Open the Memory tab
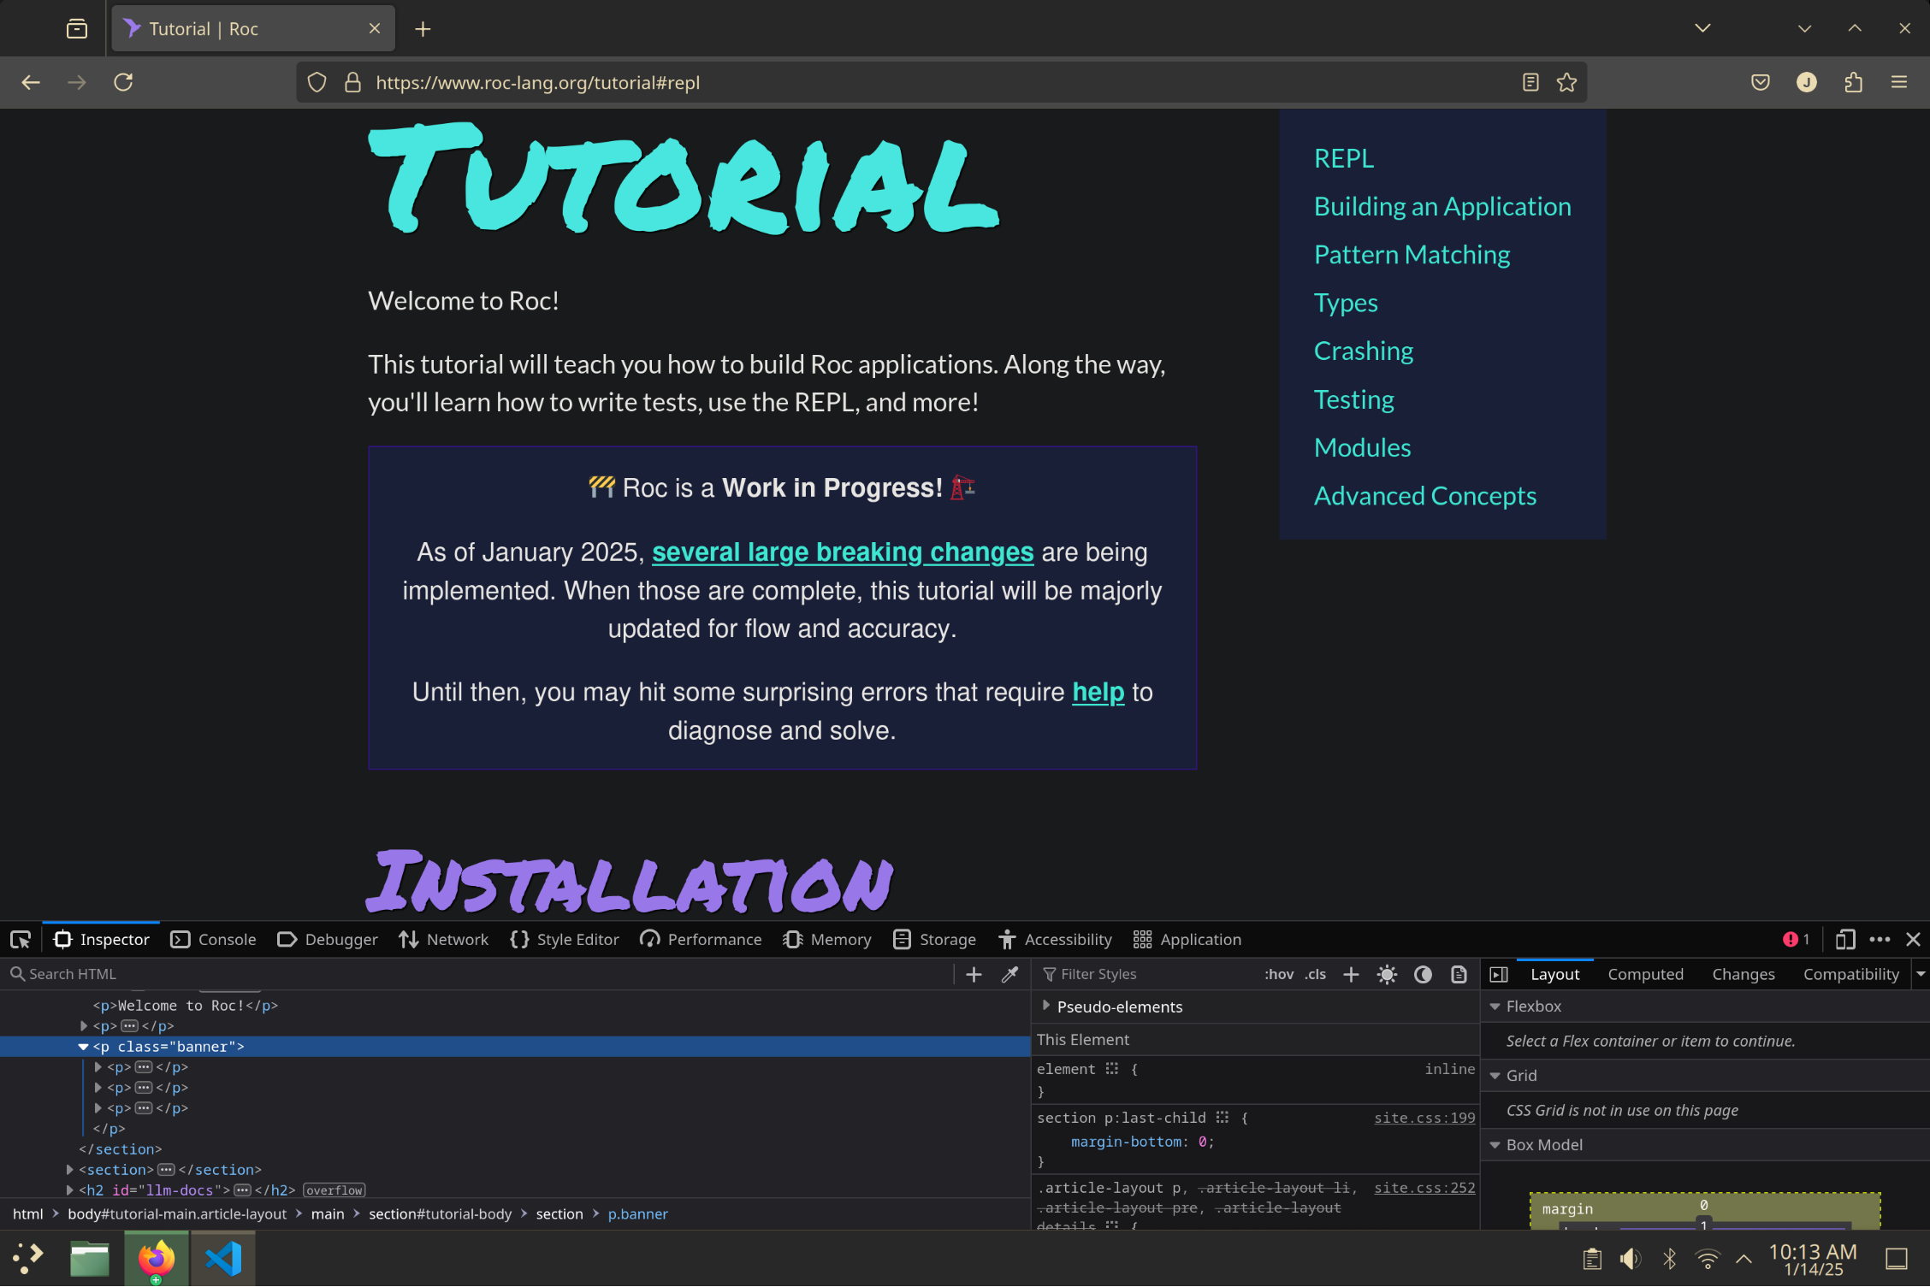Image resolution: width=1930 pixels, height=1287 pixels. (827, 940)
